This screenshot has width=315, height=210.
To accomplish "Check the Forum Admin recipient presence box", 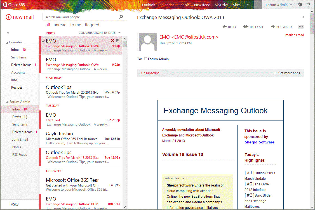I will [146, 59].
